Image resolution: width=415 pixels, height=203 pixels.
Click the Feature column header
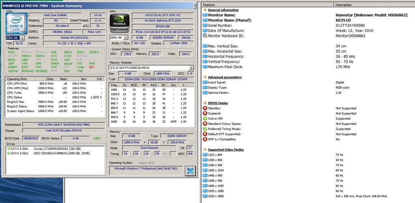click(x=267, y=4)
